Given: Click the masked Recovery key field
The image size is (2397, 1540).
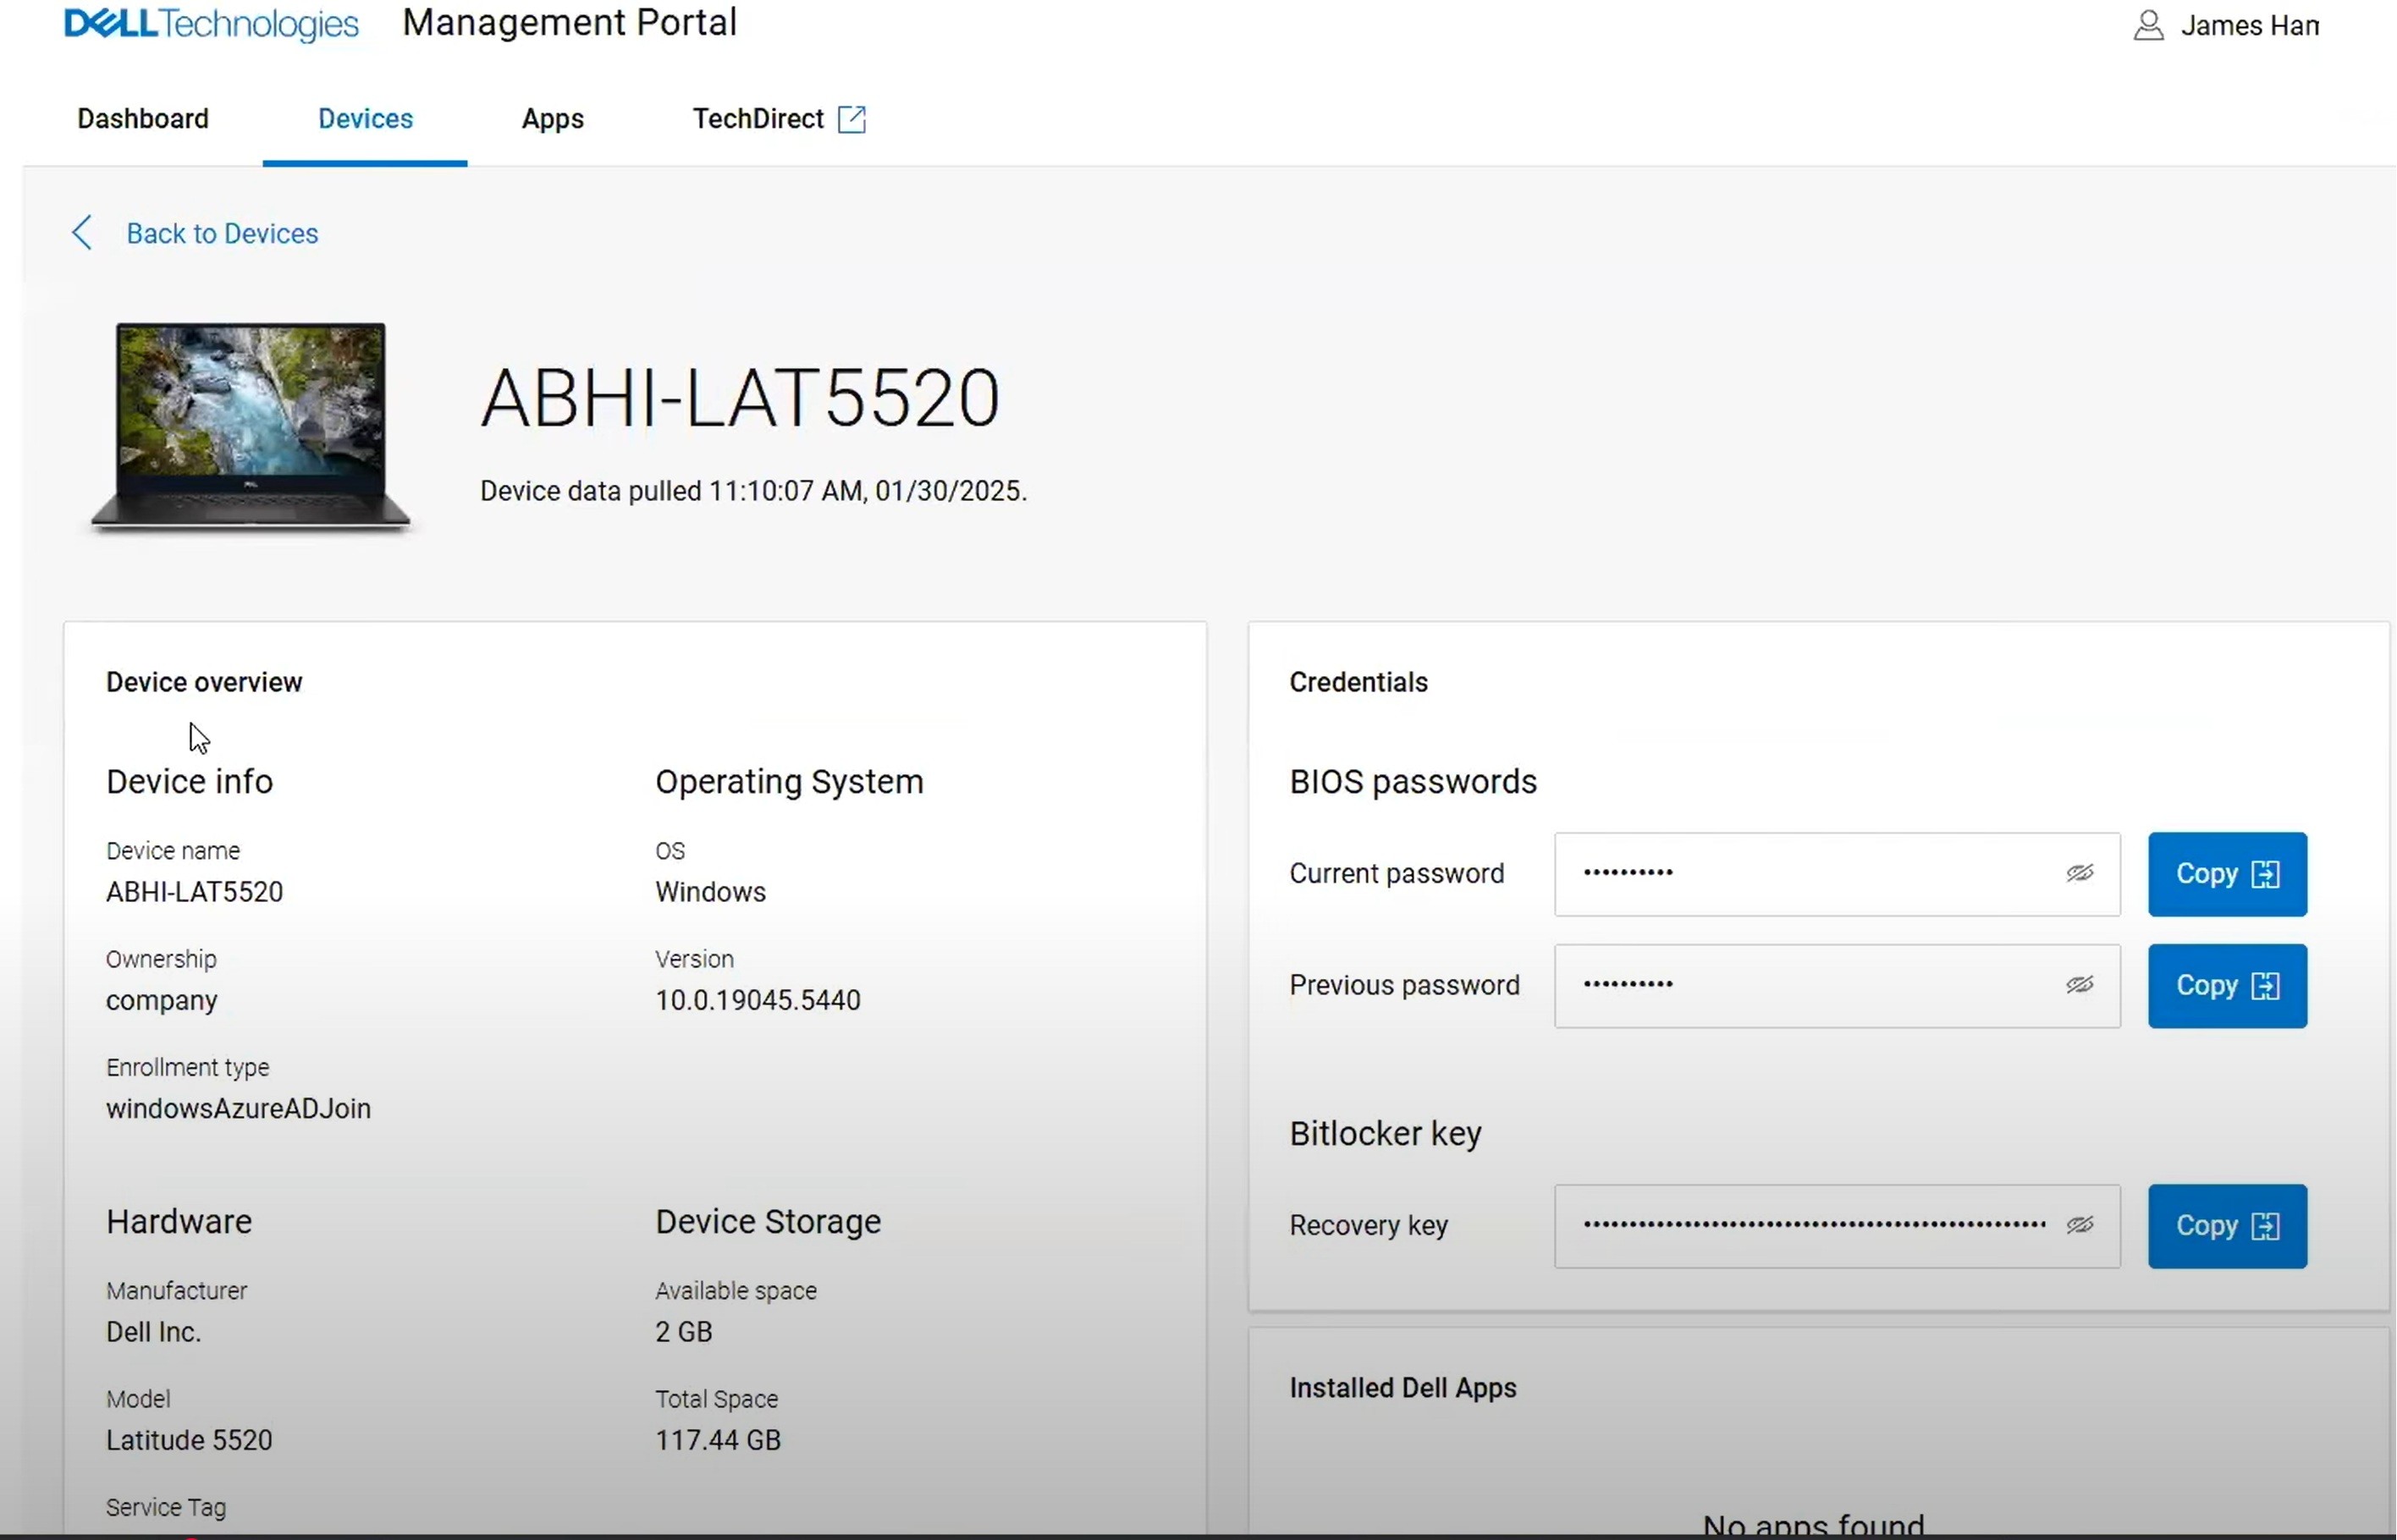Looking at the screenshot, I should coord(1800,1225).
